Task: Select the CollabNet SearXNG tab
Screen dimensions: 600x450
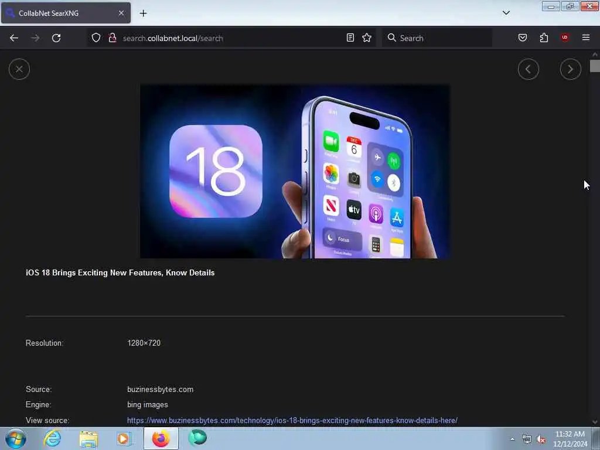Action: pos(66,13)
